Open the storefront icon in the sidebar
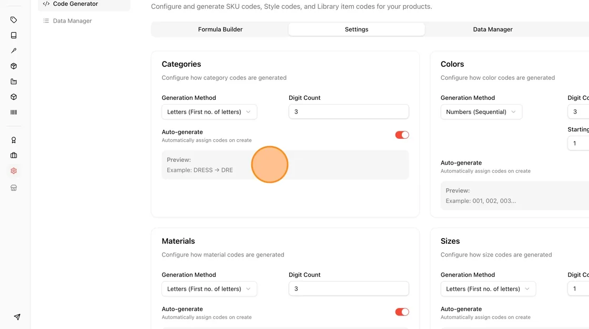The width and height of the screenshot is (589, 329). pyautogui.click(x=14, y=188)
